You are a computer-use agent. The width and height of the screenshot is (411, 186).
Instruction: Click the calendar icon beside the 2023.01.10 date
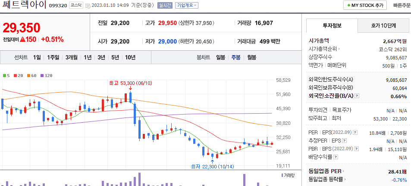[x=88, y=5]
